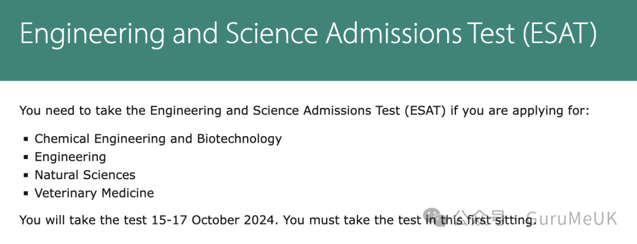Open the Veterinary Medicine list entry
The height and width of the screenshot is (244, 637).
click(94, 193)
